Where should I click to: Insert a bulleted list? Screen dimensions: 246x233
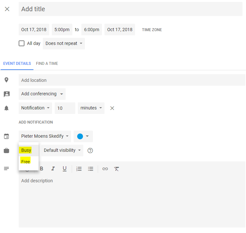91,169
